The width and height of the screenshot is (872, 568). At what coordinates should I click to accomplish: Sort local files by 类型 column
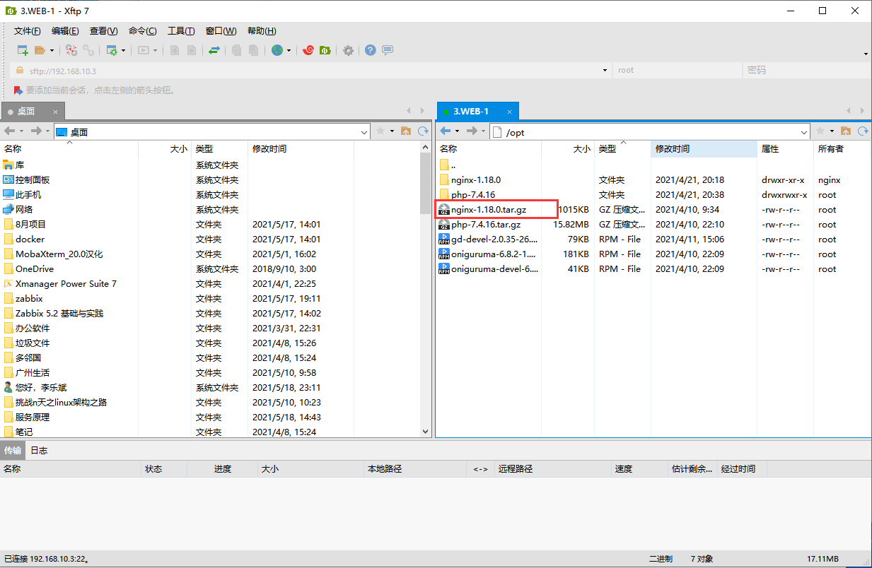(220, 149)
